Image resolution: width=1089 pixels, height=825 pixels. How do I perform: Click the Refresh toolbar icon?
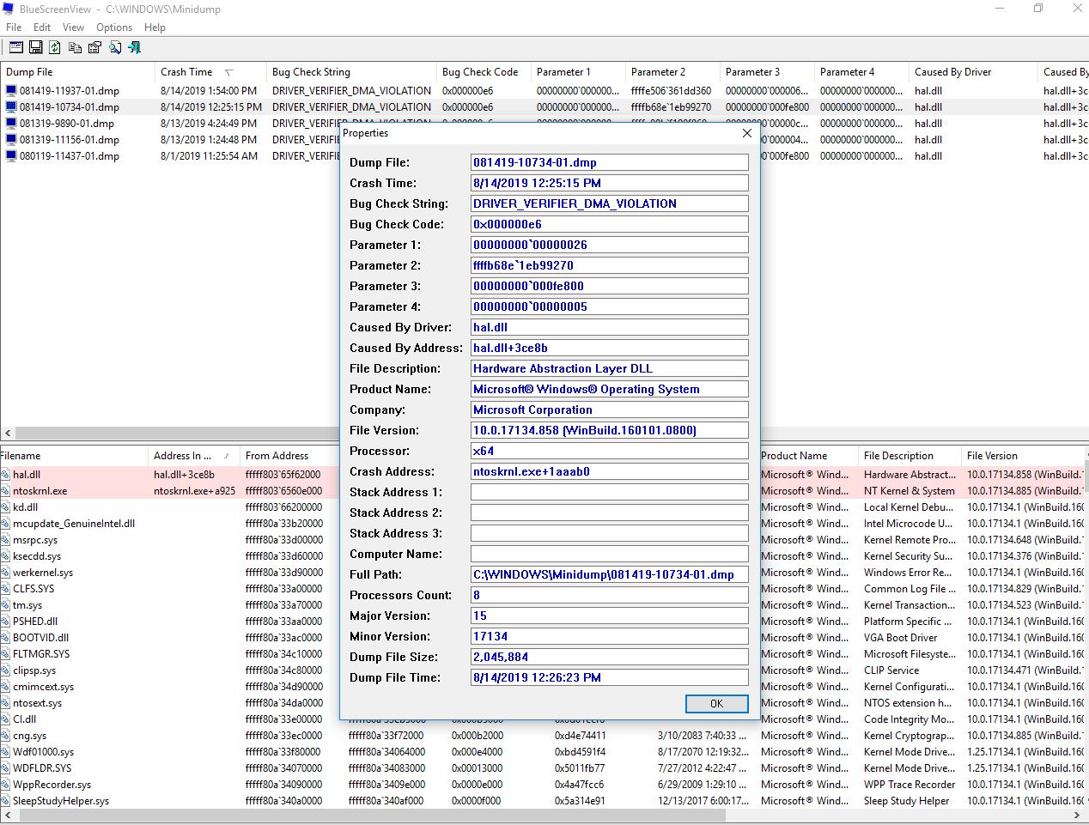click(x=55, y=48)
